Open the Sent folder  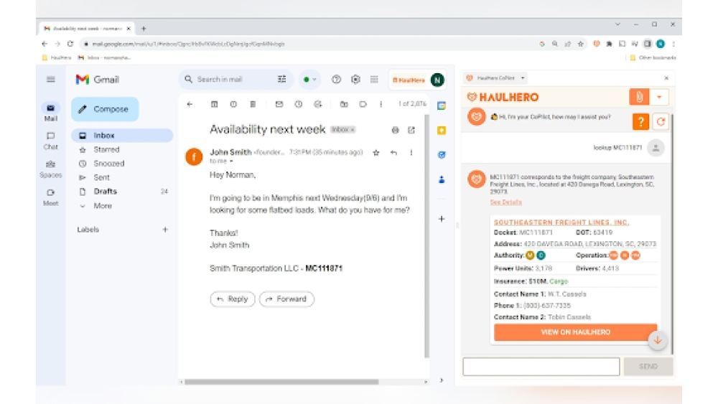pyautogui.click(x=101, y=177)
